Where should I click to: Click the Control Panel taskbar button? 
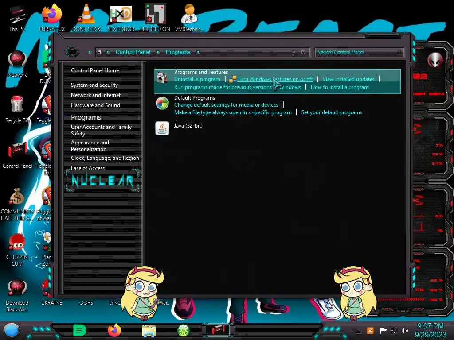pyautogui.click(x=218, y=330)
